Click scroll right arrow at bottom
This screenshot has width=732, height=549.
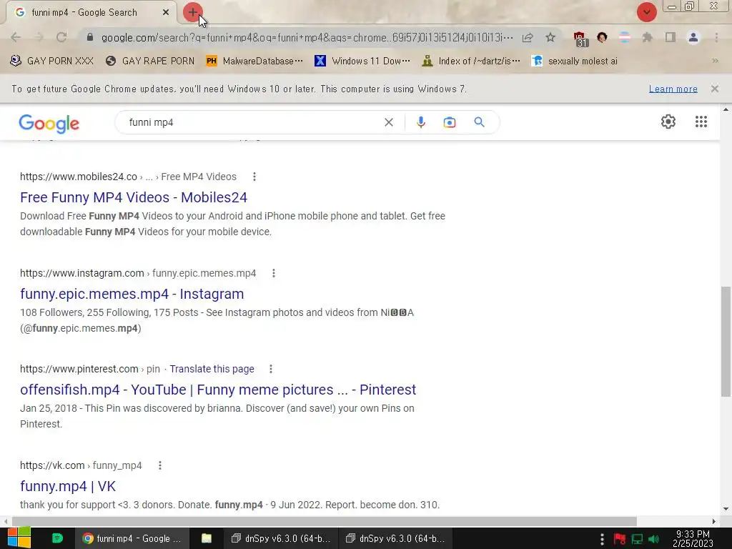pyautogui.click(x=714, y=521)
